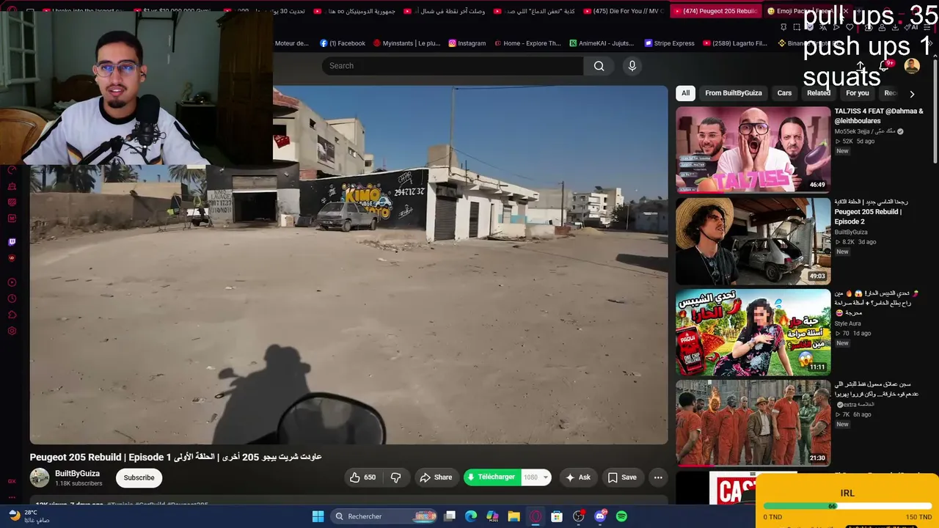Switch to Opera GX in the taskbar
Screen dimensions: 939x528
pos(536,516)
